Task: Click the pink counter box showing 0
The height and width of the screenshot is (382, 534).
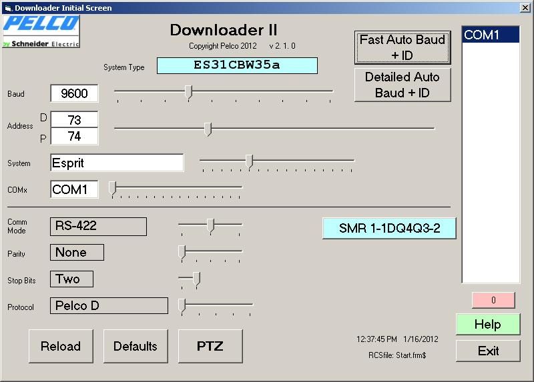Action: [x=493, y=300]
